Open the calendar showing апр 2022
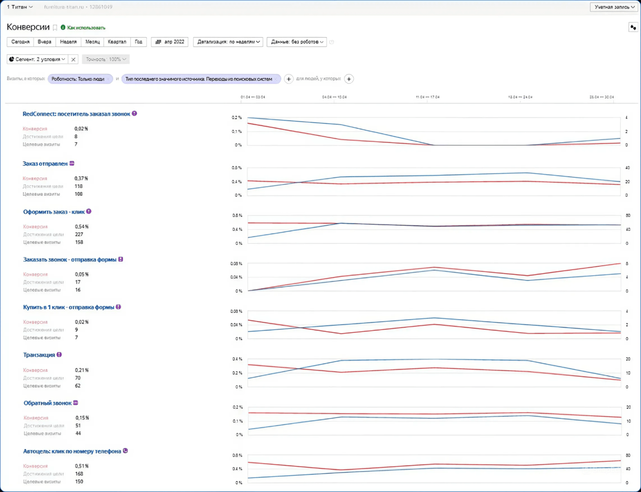 pos(170,42)
